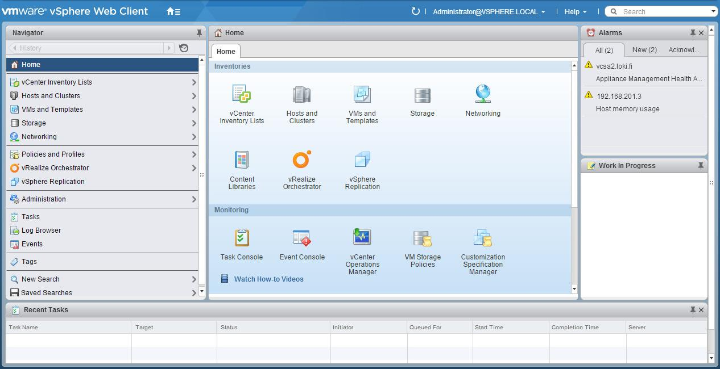Open Log Browser in Navigator
The width and height of the screenshot is (720, 369).
[x=41, y=230]
